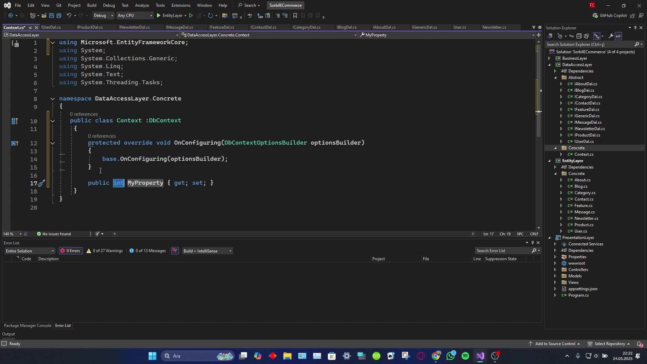This screenshot has width=647, height=364.
Task: Toggle the 0 Errors filter button
Action: coord(70,251)
